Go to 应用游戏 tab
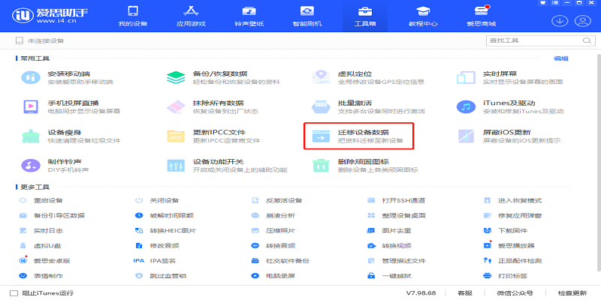This screenshot has width=601, height=300. (x=190, y=16)
